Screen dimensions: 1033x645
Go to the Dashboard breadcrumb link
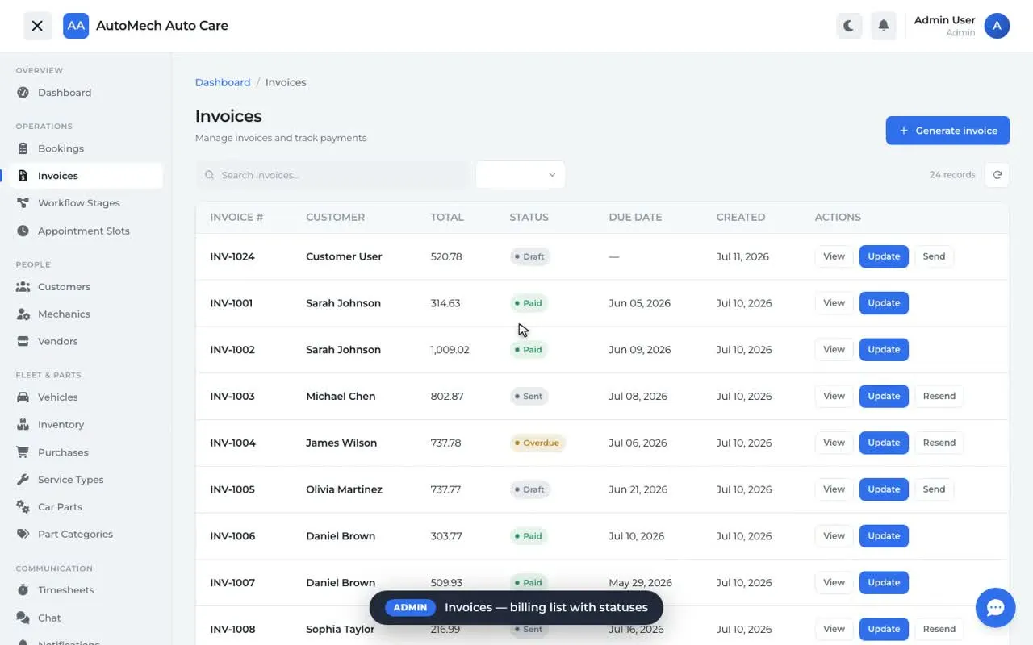point(223,82)
